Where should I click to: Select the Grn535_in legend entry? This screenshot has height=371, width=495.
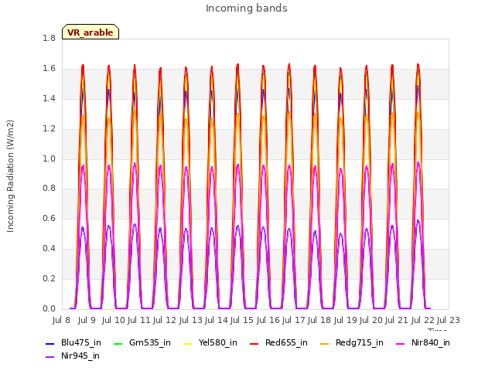click(x=142, y=342)
